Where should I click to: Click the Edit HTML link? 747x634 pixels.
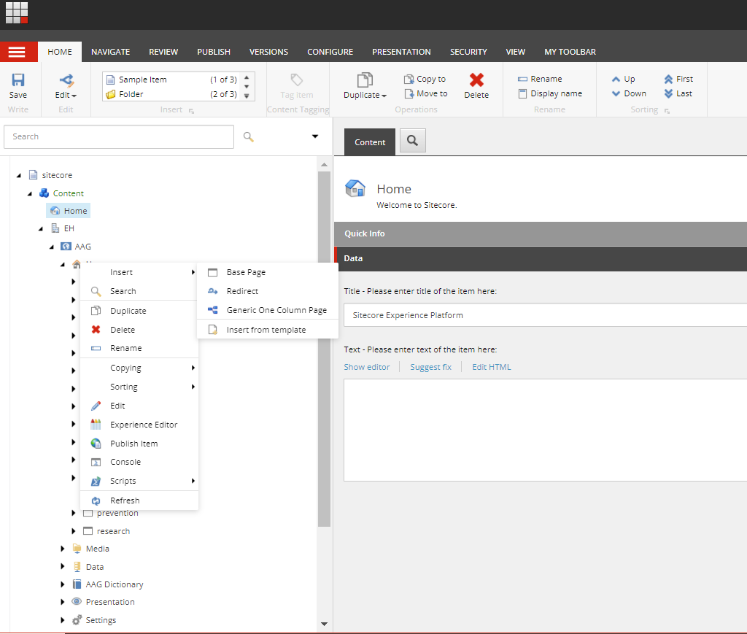point(492,367)
